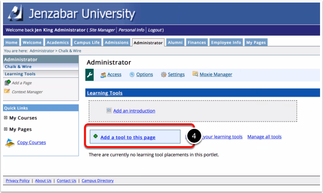
Task: Click the Add a Page plus icon
Action: 8,82
